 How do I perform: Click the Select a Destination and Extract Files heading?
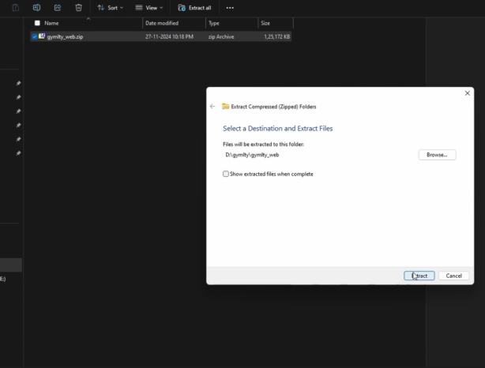[x=277, y=129]
